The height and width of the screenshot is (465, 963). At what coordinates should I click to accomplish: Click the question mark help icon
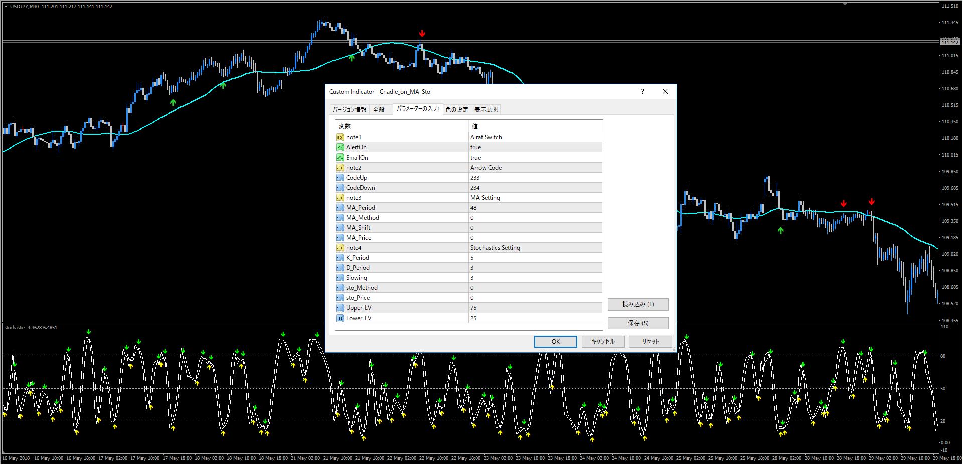pyautogui.click(x=642, y=91)
